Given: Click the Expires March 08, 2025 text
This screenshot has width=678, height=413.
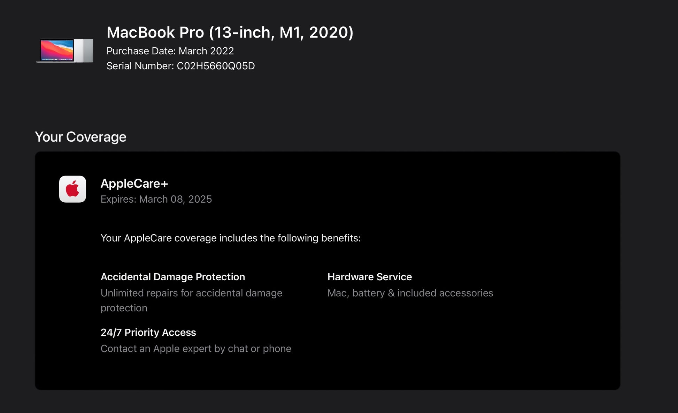Looking at the screenshot, I should (x=156, y=199).
